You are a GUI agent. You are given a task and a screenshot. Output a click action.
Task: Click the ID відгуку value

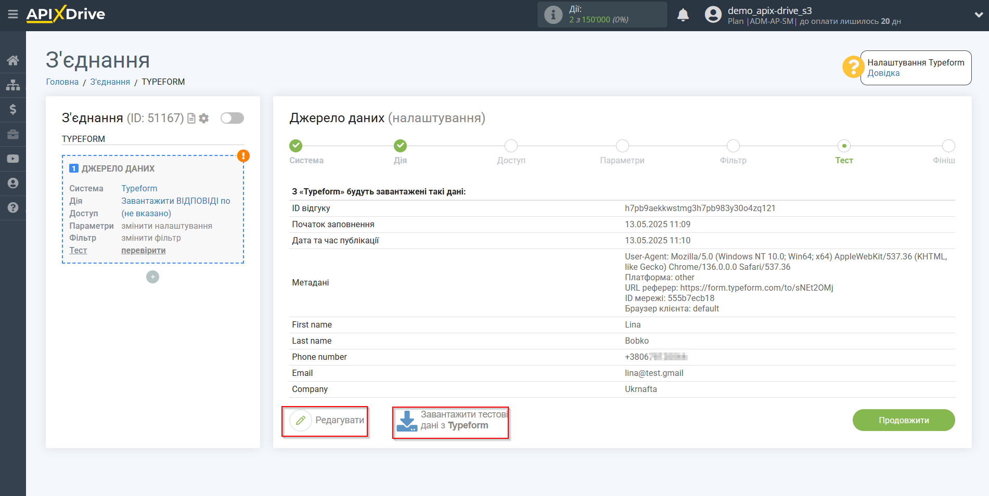[x=700, y=208]
